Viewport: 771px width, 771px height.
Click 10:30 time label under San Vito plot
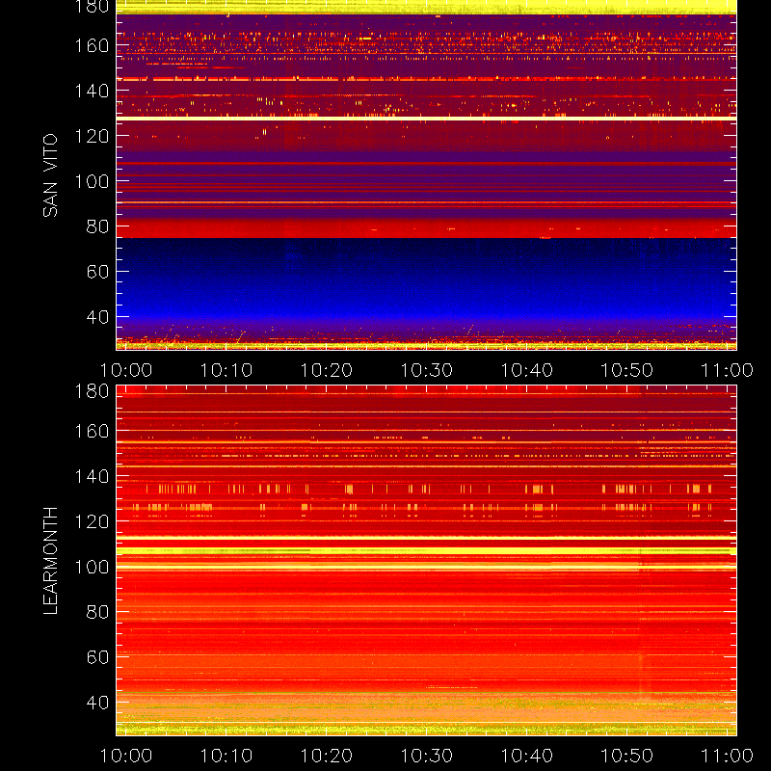tap(427, 370)
